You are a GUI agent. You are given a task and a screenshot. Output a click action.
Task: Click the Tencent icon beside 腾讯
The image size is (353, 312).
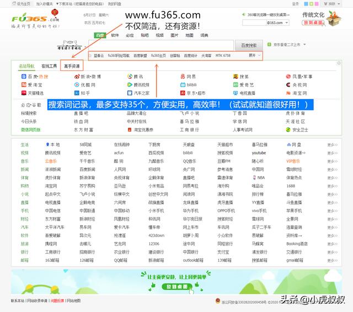130,76
